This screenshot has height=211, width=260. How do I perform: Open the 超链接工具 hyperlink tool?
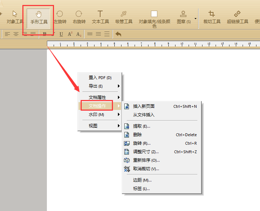[237, 17]
